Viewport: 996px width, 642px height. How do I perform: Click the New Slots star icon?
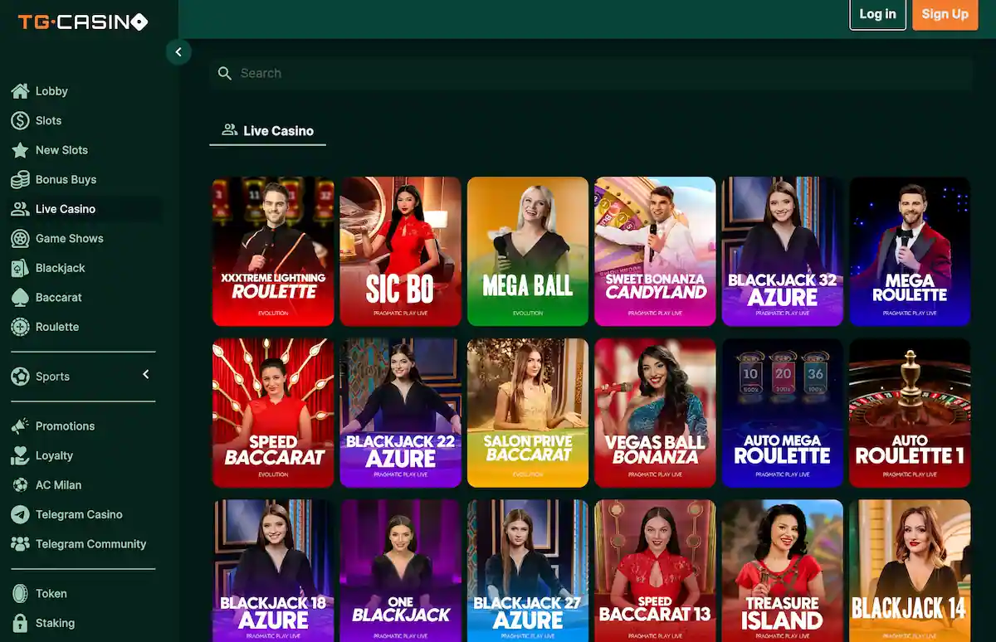20,150
